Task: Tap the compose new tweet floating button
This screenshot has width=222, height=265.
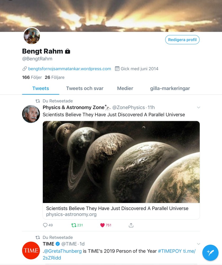Action: click(x=210, y=253)
